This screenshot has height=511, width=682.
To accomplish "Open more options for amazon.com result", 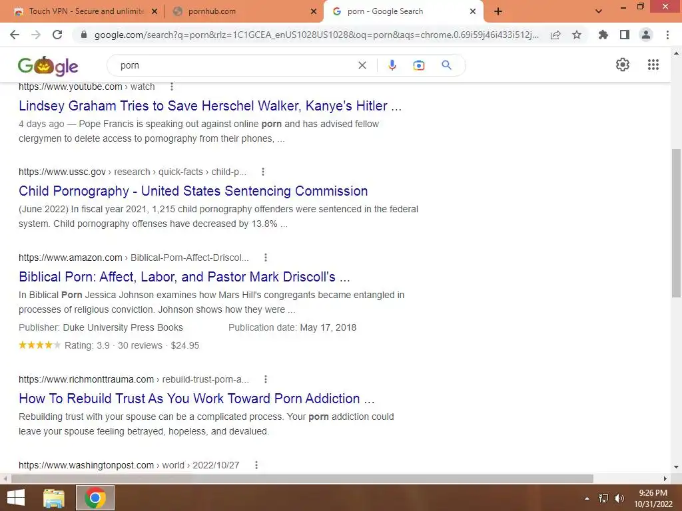I will click(265, 257).
